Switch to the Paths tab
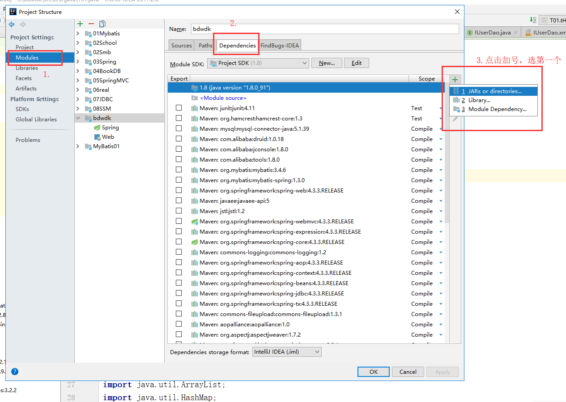 pyautogui.click(x=205, y=45)
